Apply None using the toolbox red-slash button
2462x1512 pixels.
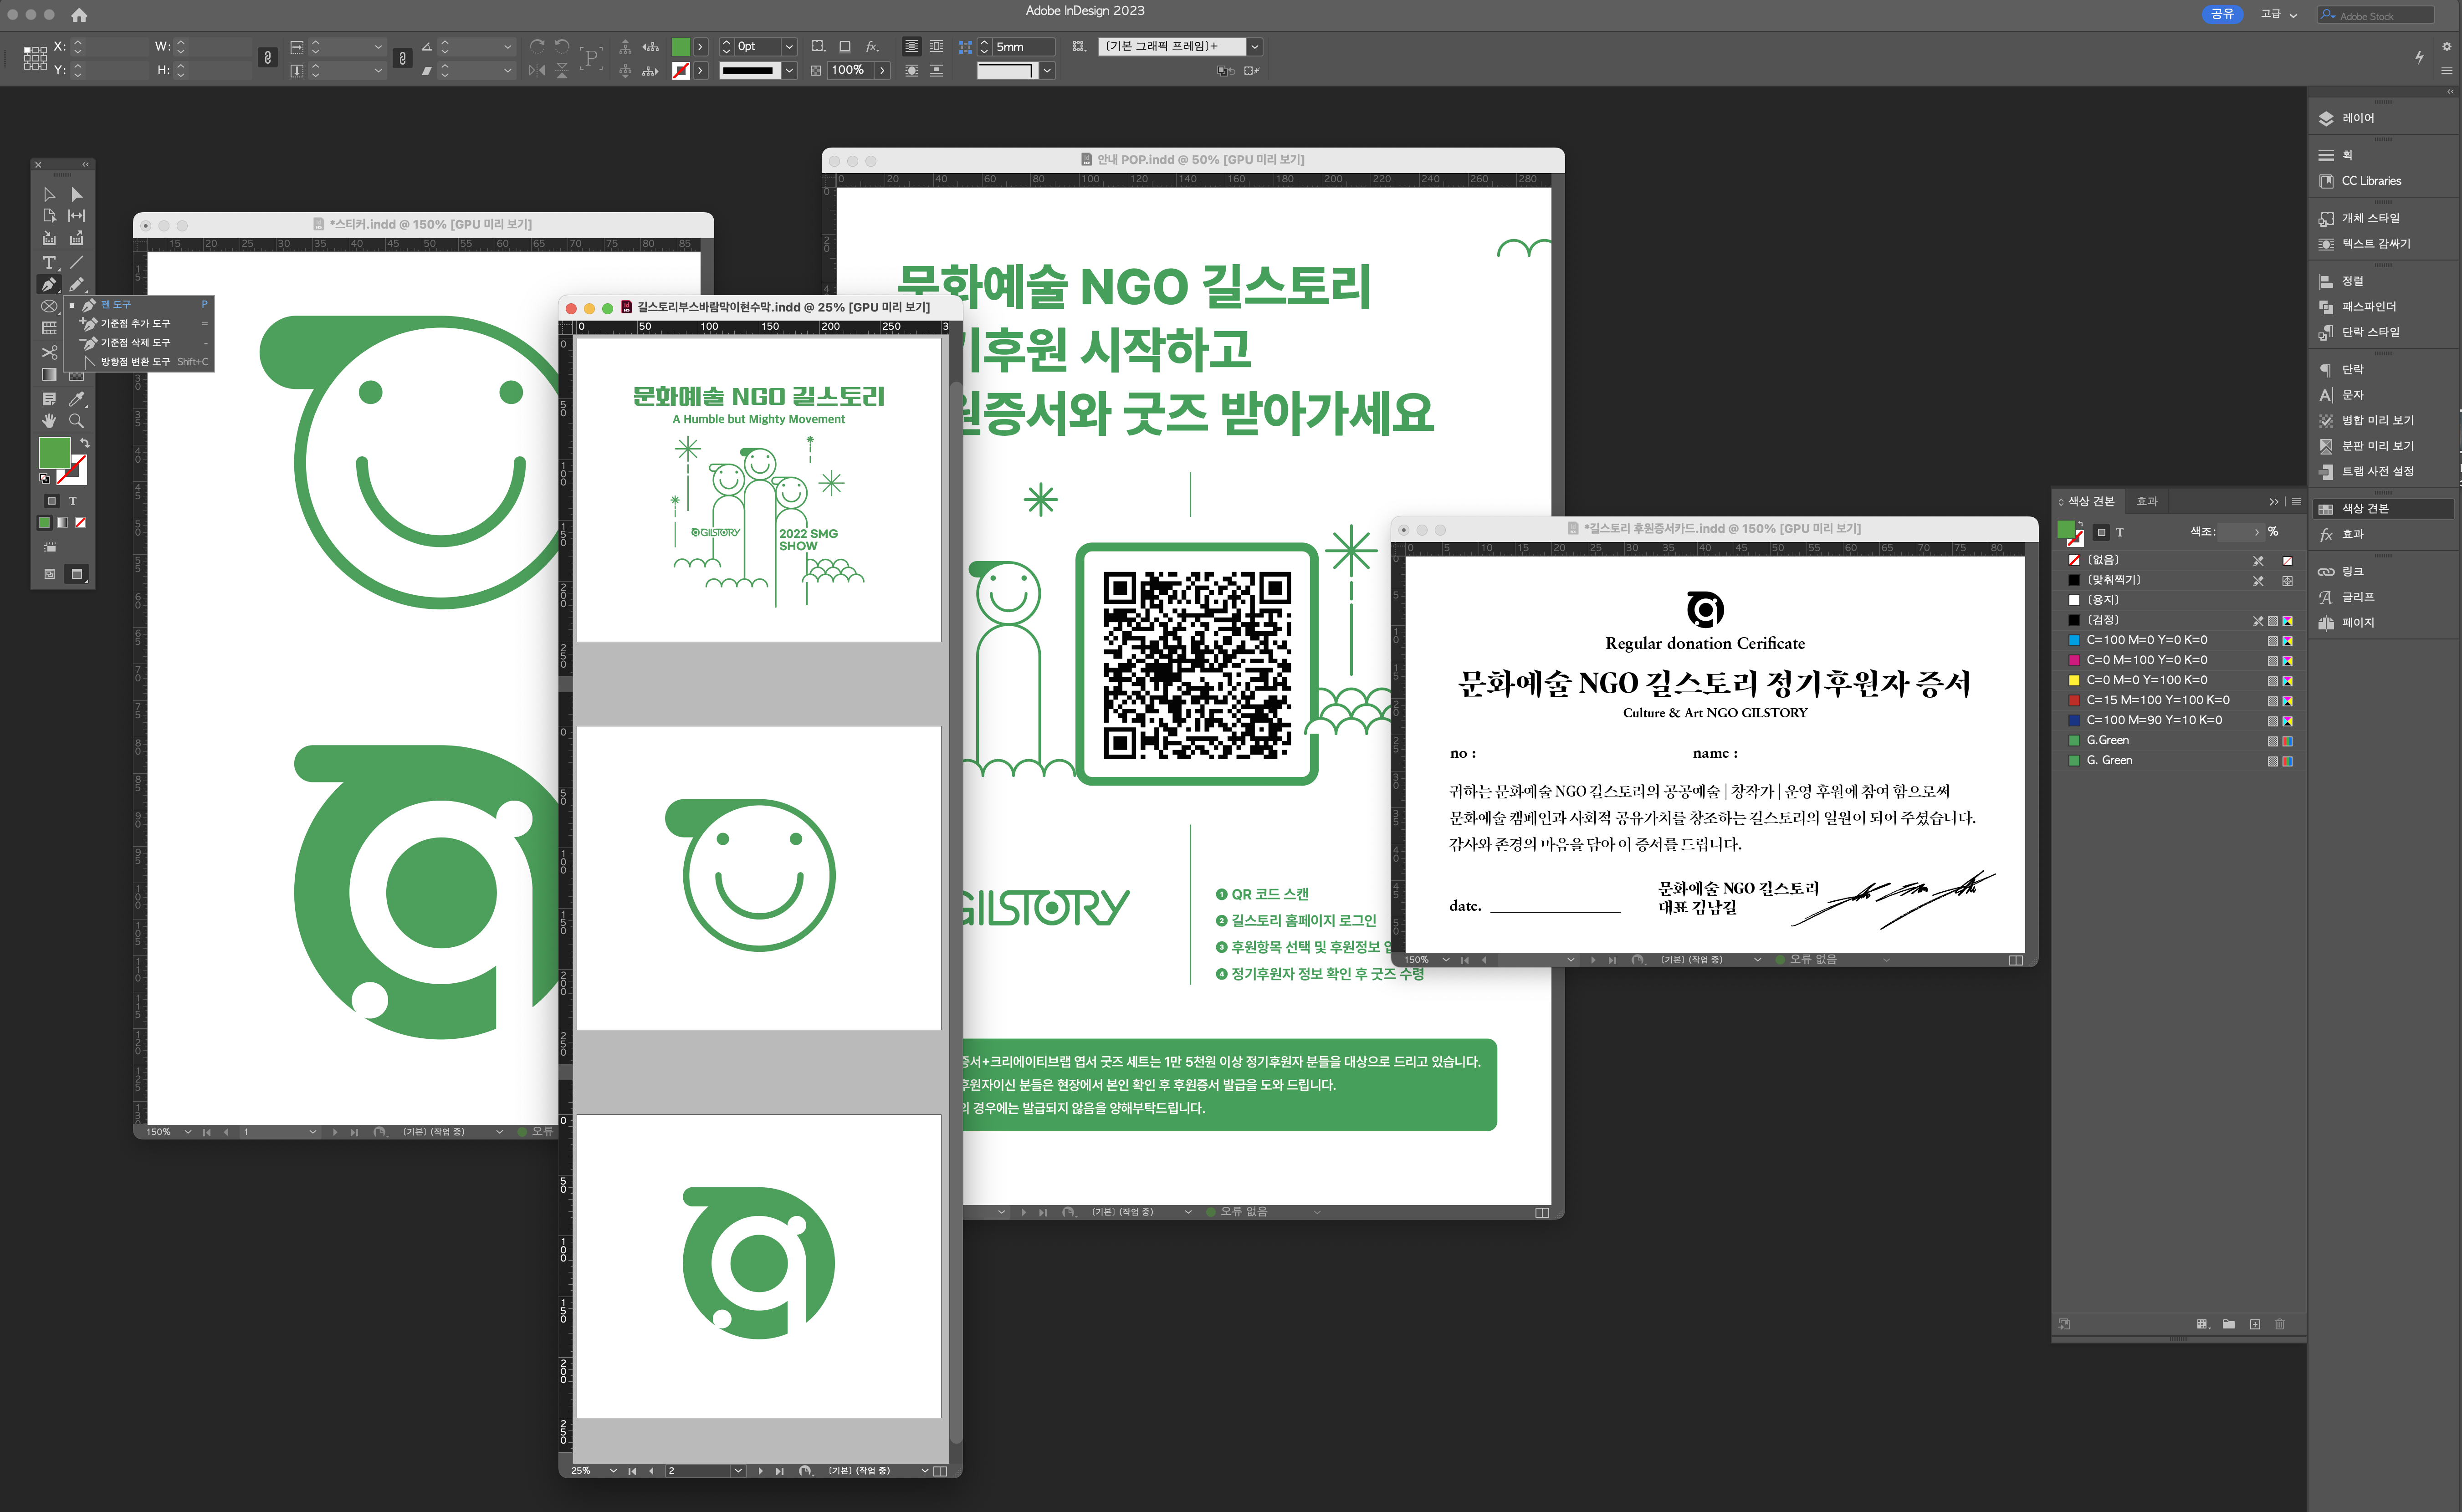81,522
